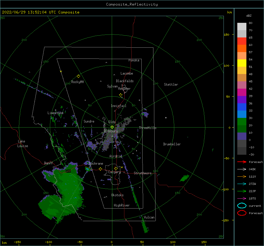Viewport: 264px width, 246px height.
Task: Click the Sylvan label
Action: (112, 86)
